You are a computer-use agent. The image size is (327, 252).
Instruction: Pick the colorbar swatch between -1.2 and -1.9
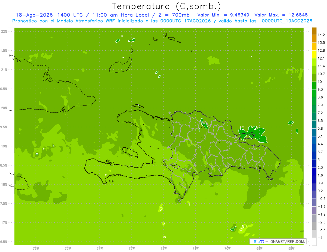pyautogui.click(x=314, y=210)
